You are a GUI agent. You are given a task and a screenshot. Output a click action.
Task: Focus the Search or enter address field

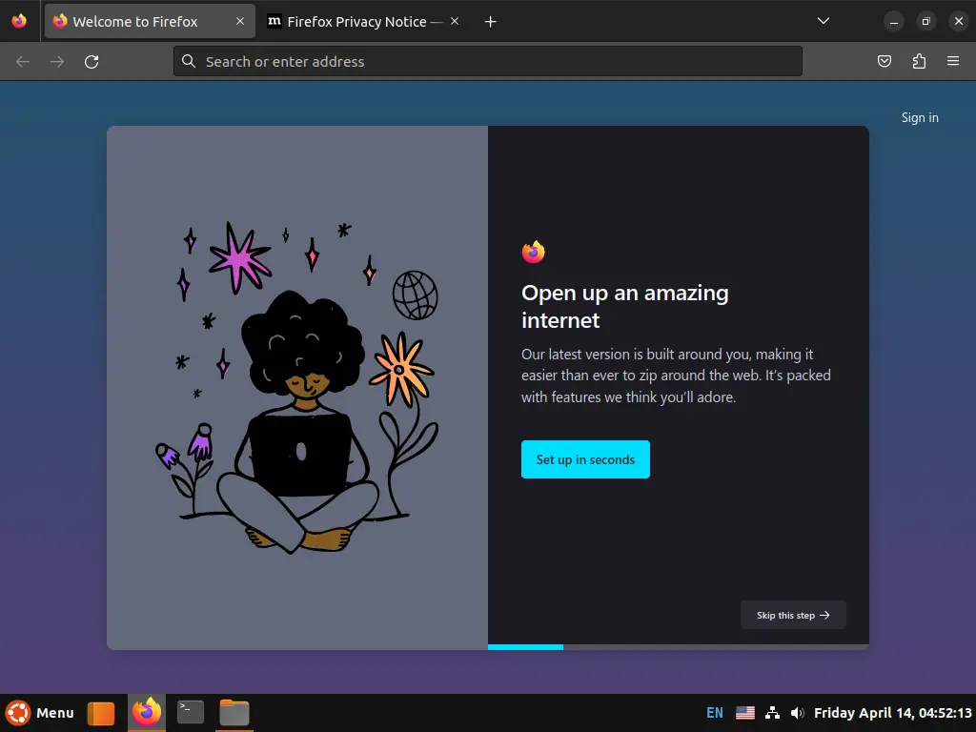pyautogui.click(x=488, y=62)
